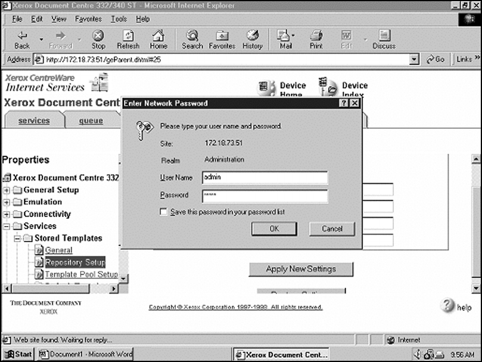Click the Internet zone globe icon in status bar

pos(390,340)
